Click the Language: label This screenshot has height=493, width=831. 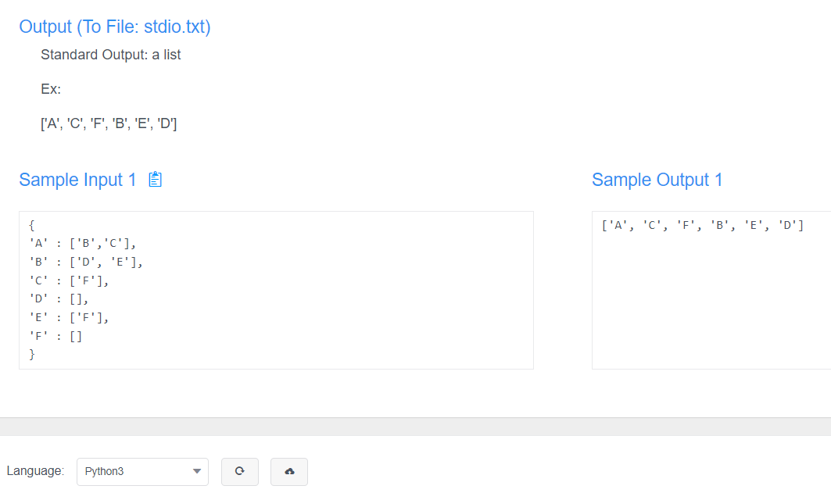pyautogui.click(x=36, y=470)
